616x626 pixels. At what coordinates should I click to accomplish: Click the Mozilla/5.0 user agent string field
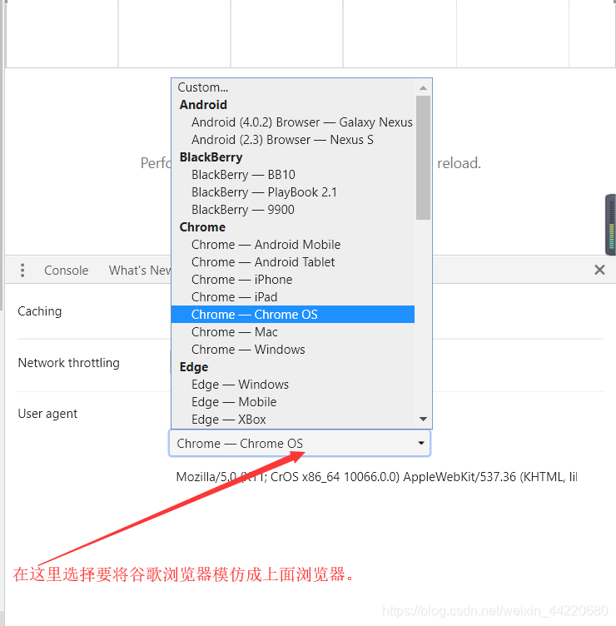click(376, 477)
